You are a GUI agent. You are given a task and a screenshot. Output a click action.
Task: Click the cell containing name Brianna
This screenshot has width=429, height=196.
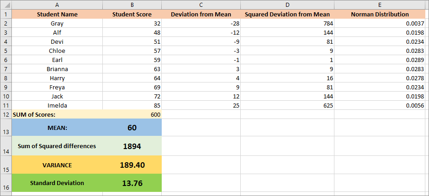(57, 69)
